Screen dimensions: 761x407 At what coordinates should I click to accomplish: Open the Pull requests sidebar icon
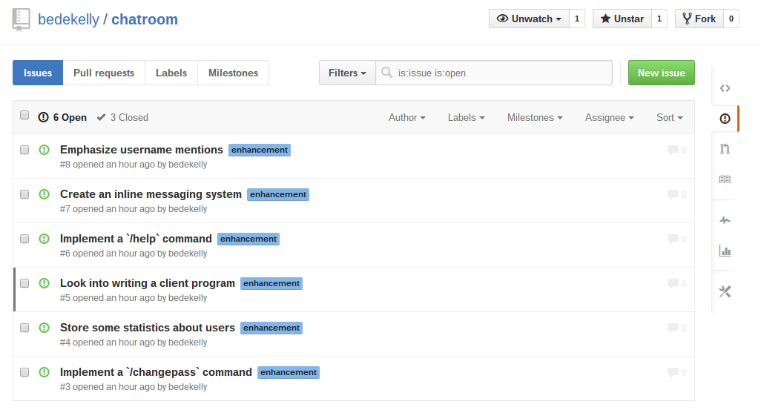(x=725, y=149)
